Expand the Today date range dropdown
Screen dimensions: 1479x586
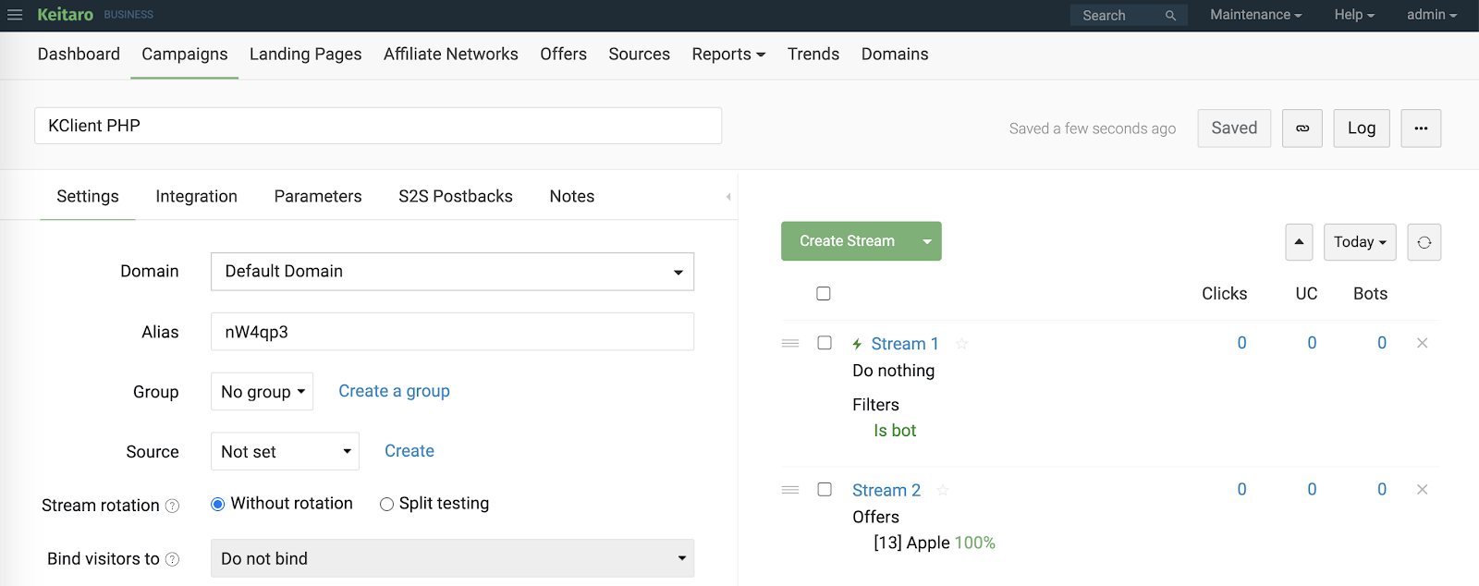pyautogui.click(x=1359, y=242)
